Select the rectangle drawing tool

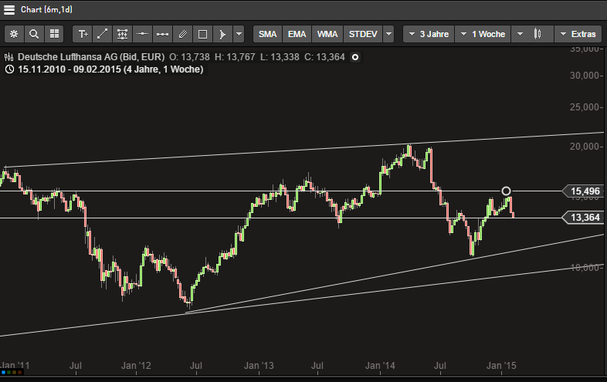point(202,34)
